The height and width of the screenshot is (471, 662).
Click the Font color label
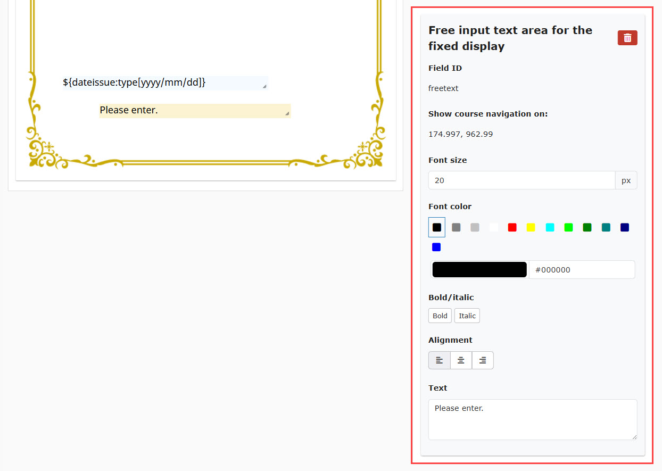coord(450,206)
